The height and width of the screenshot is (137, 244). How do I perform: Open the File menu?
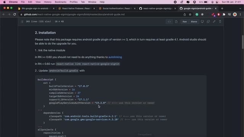(23, 2)
